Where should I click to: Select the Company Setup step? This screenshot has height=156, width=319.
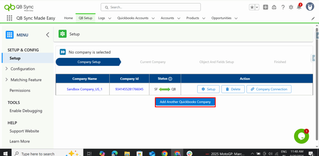pyautogui.click(x=88, y=62)
